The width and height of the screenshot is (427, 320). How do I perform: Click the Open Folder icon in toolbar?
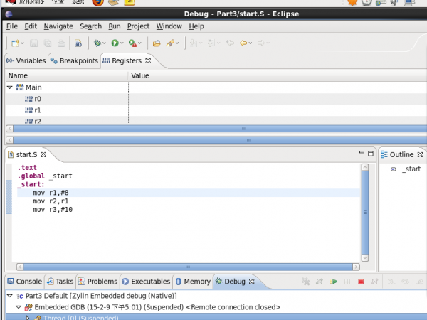coord(157,43)
